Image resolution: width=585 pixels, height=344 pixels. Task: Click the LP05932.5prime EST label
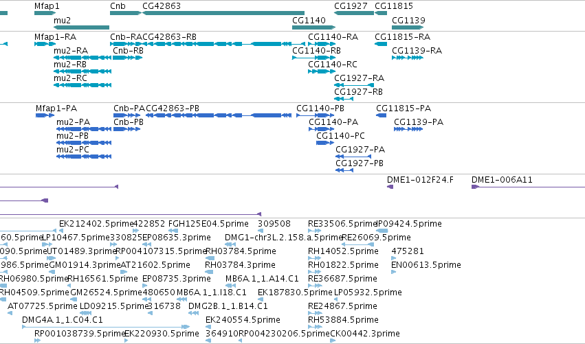pyautogui.click(x=368, y=293)
